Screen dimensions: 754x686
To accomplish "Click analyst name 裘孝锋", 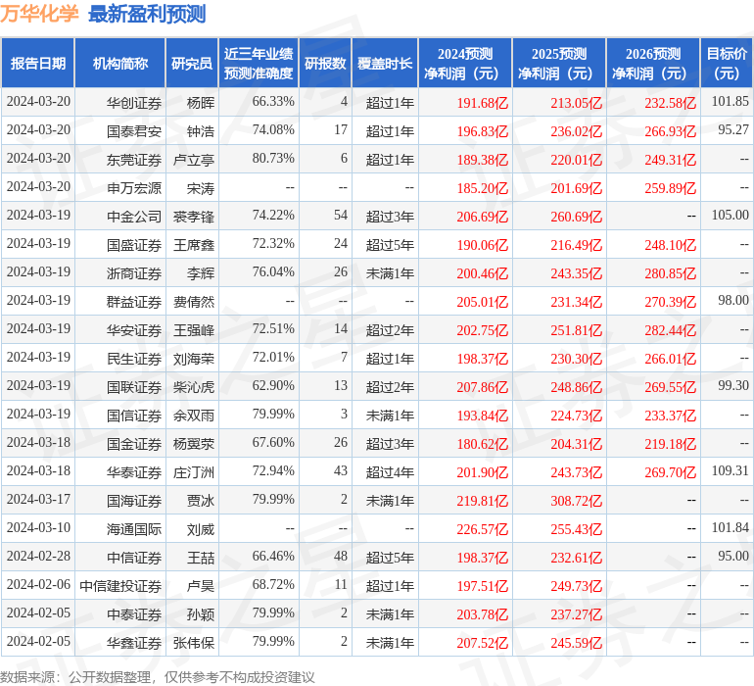I will 194,217.
